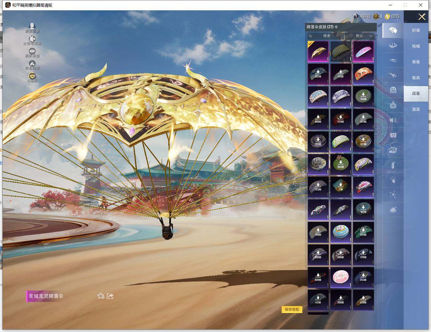Switch to the 载具 tab
Image resolution: width=431 pixels, height=332 pixels.
point(416,78)
